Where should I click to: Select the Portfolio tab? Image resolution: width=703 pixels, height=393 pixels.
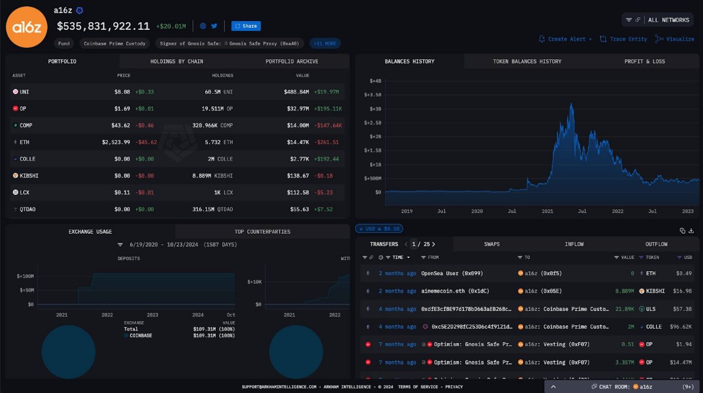point(63,61)
